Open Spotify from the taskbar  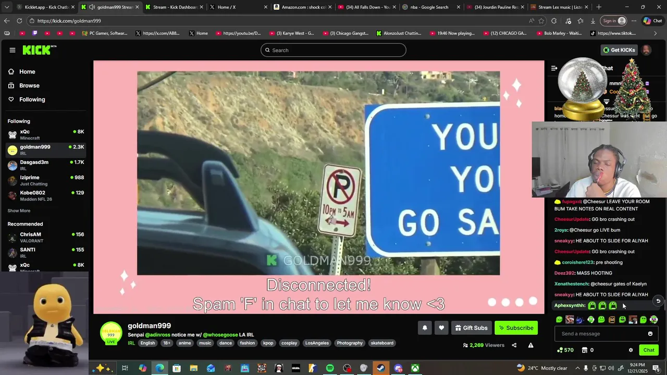pyautogui.click(x=330, y=368)
